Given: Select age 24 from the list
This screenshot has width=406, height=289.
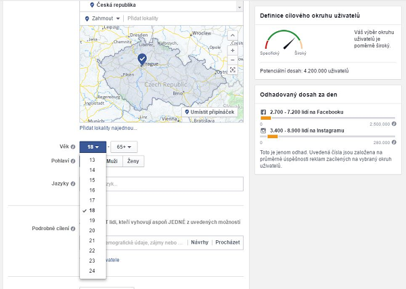Looking at the screenshot, I should coord(93,271).
